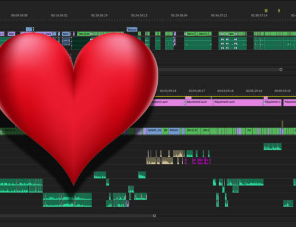This screenshot has width=296, height=227.
Task: Select the wide stacked audio clip at the bottom left
Action: pos(67,200)
